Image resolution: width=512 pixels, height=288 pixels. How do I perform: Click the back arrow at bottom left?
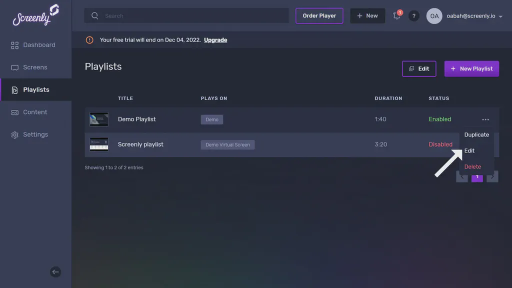click(x=55, y=271)
